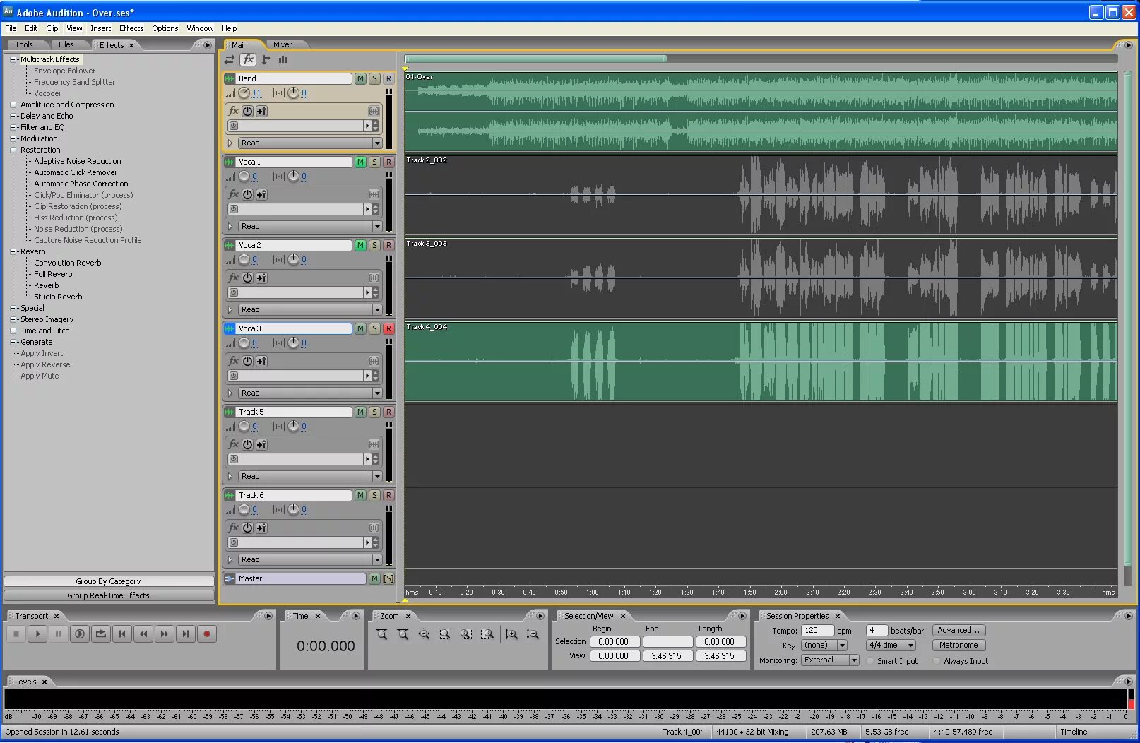
Task: Click the Play button in the Transport panel
Action: coord(37,634)
